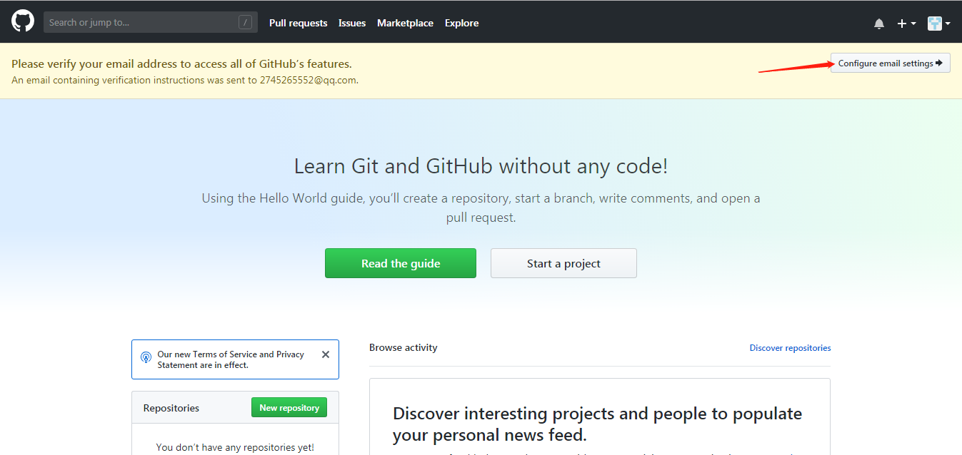Image resolution: width=962 pixels, height=455 pixels.
Task: Click Start a project button
Action: [563, 263]
